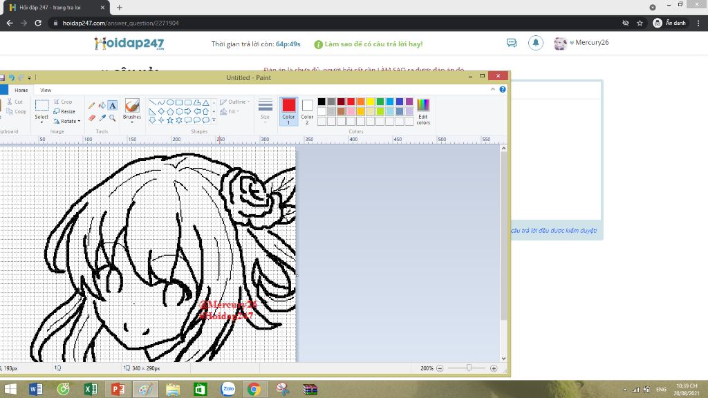Select the Color picker eyedropper tool
The width and height of the screenshot is (708, 398).
[102, 117]
